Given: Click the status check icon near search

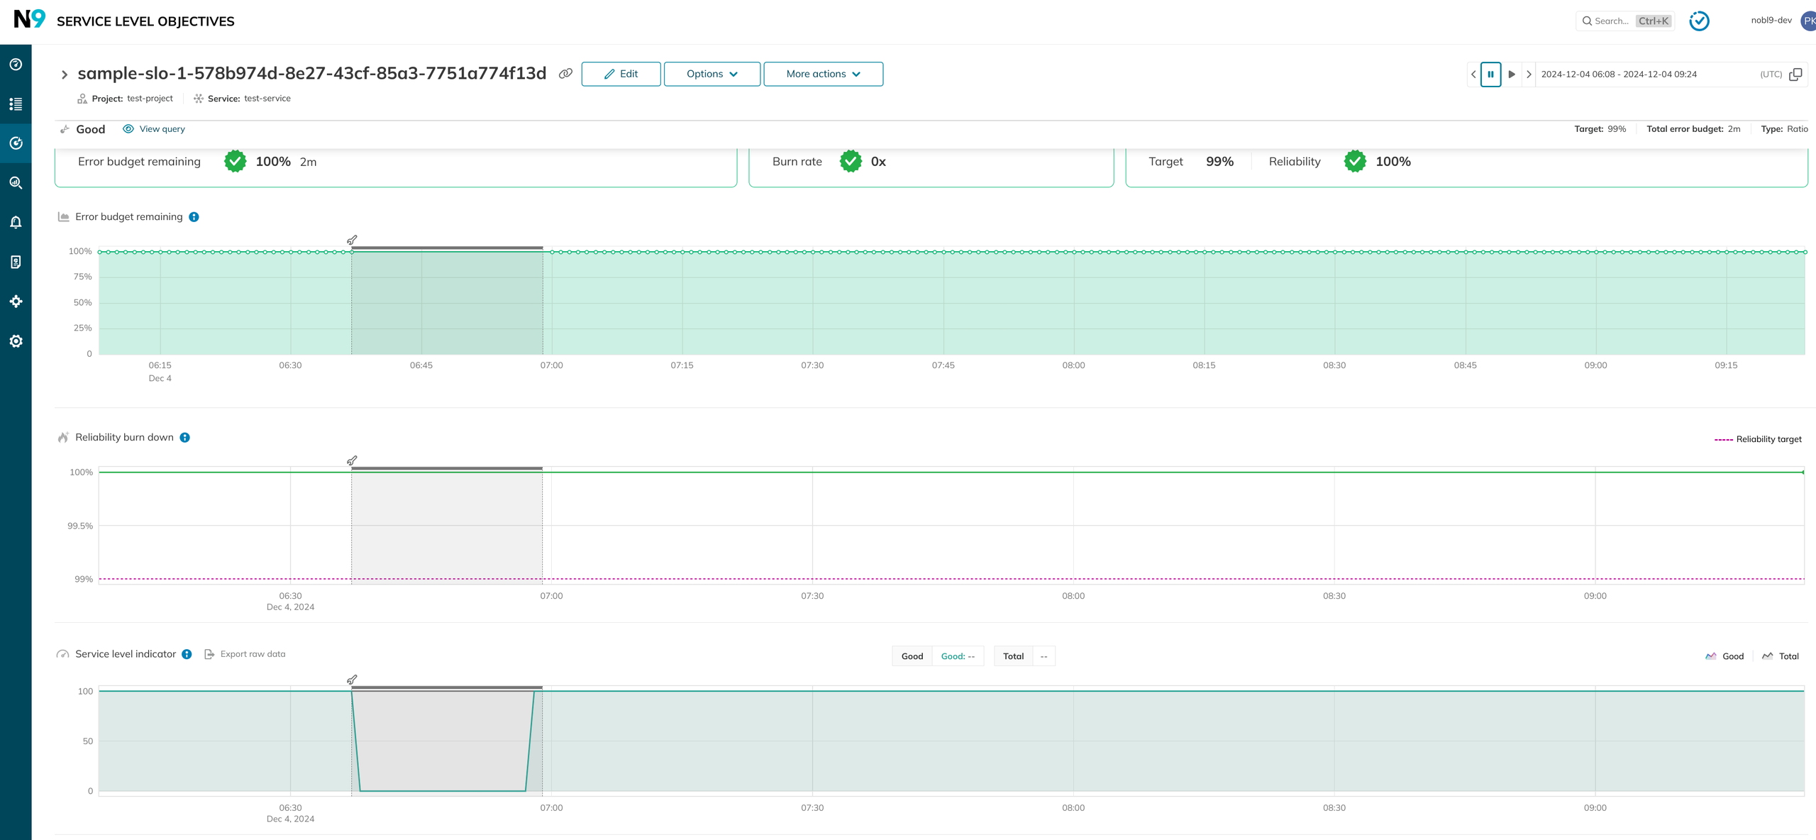Looking at the screenshot, I should pyautogui.click(x=1699, y=21).
